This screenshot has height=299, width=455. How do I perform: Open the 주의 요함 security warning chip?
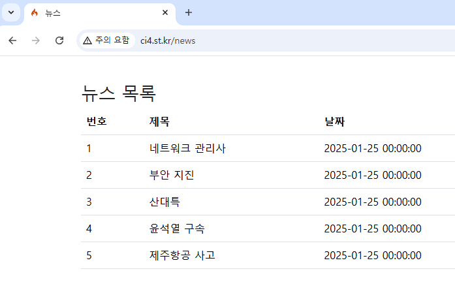pos(106,40)
